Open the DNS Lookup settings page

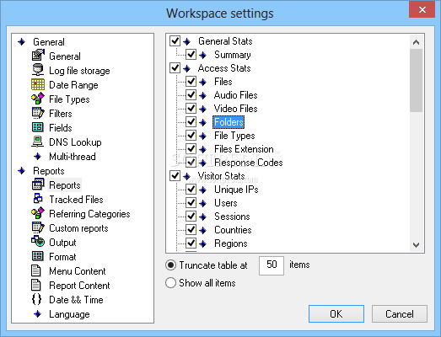tap(75, 142)
